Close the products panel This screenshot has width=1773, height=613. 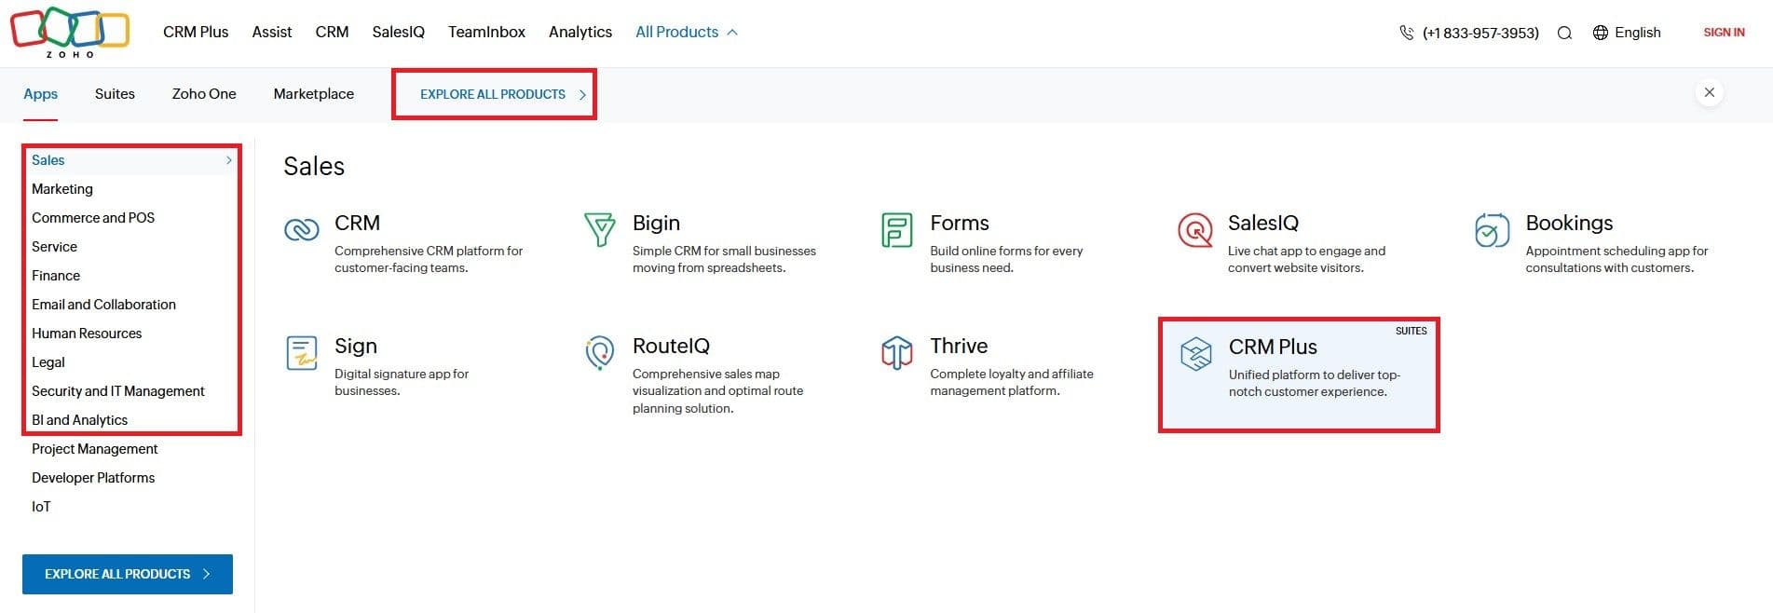click(x=1710, y=91)
